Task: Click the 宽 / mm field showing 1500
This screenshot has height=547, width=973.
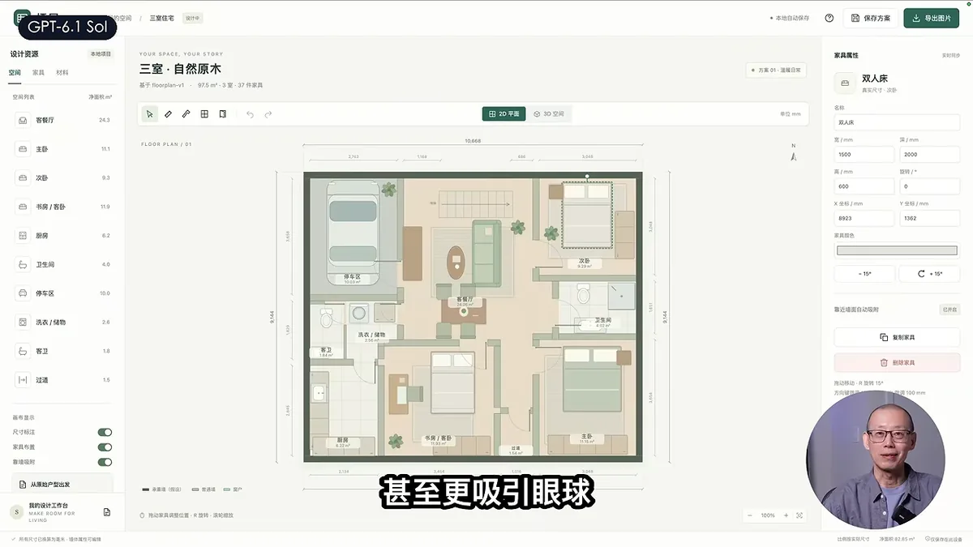Action: click(x=864, y=154)
